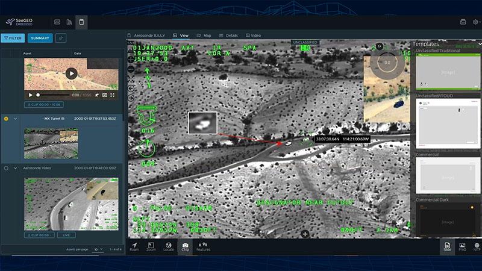Click the small play button in video controls
The width and height of the screenshot is (482, 271).
(x=30, y=95)
